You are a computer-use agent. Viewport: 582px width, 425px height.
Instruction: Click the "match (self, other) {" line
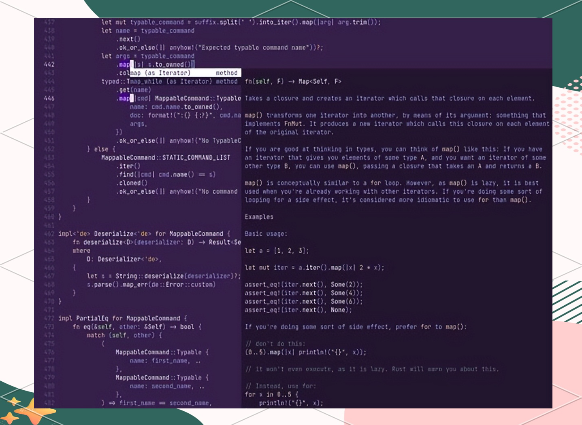tap(124, 335)
